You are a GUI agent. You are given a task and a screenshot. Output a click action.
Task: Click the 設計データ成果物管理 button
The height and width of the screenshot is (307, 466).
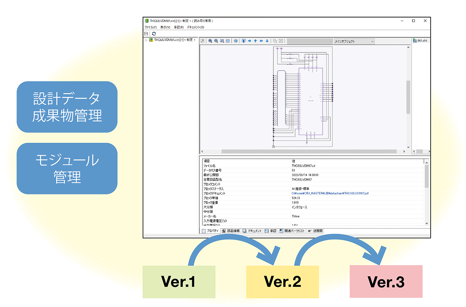tap(67, 107)
